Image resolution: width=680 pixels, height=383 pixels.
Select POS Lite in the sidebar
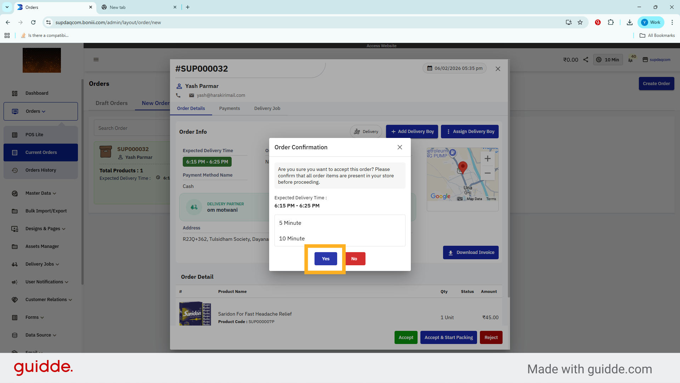pyautogui.click(x=34, y=134)
